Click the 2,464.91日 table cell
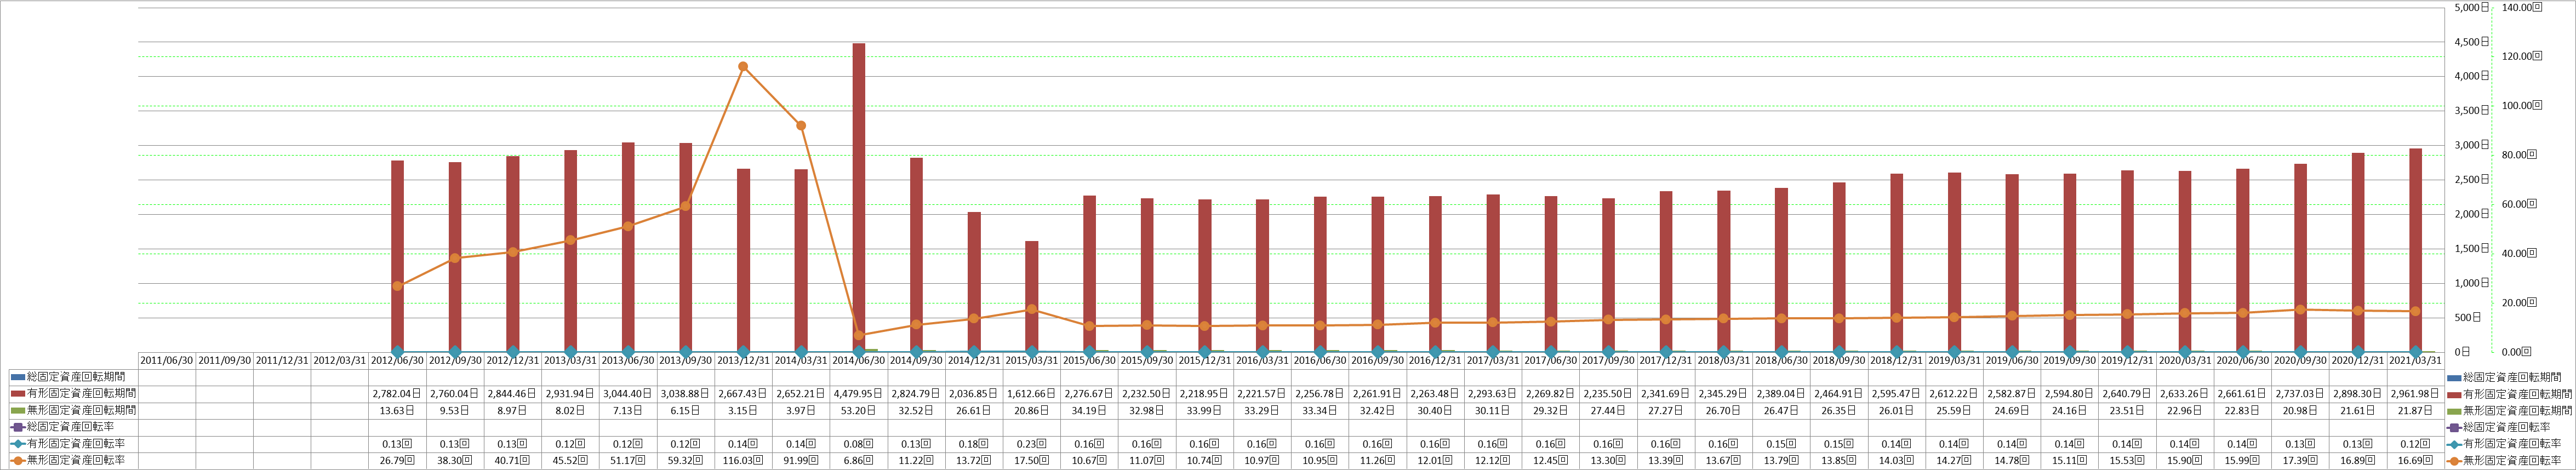Screen dimensions: 2576x470 1839,394
